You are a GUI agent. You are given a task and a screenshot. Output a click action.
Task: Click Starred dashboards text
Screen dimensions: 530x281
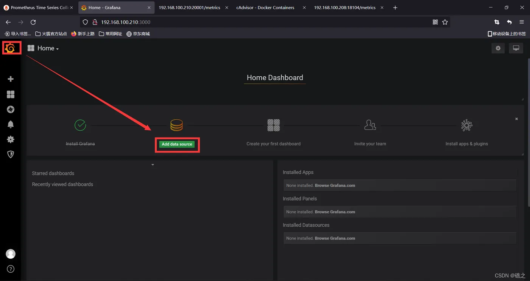coord(53,173)
